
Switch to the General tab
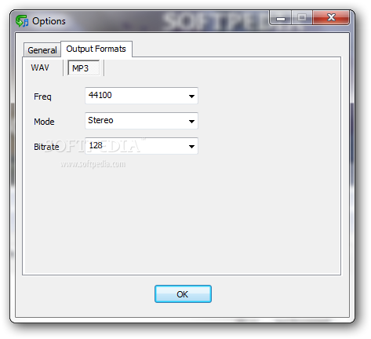coord(42,49)
